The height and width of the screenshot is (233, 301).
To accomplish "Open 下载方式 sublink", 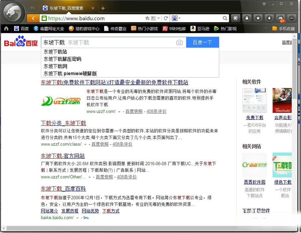I will click(x=111, y=211).
